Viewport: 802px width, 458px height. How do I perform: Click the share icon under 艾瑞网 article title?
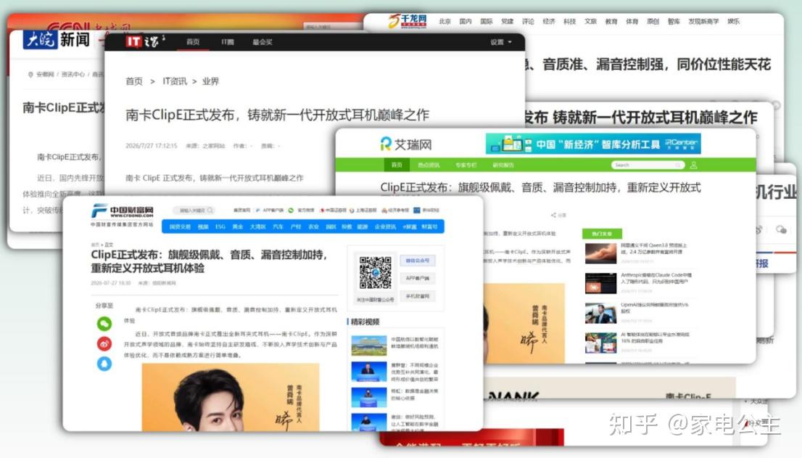pos(553,216)
